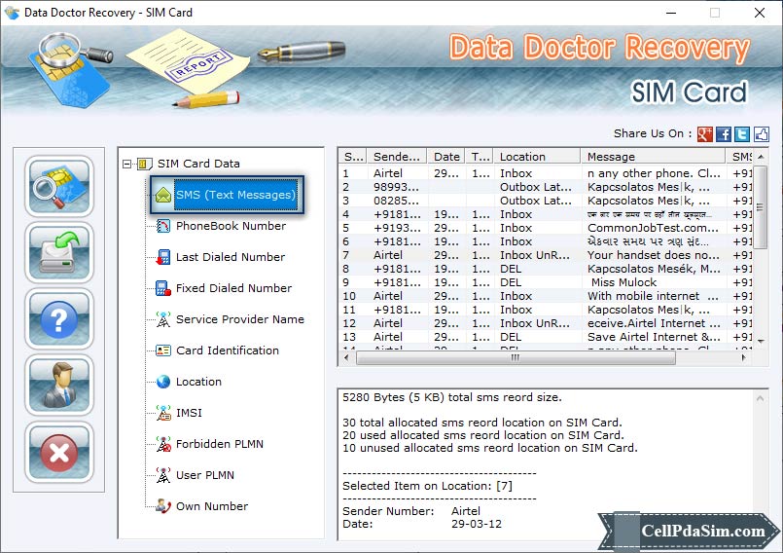
Task: Click the red exit cross icon
Action: point(59,452)
